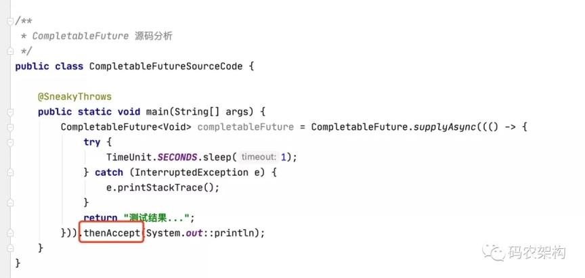
Task: Click the green "测试结果..." string literal
Action: (x=158, y=217)
